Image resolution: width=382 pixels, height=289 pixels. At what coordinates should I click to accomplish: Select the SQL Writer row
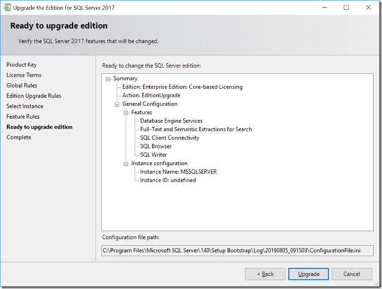[153, 155]
